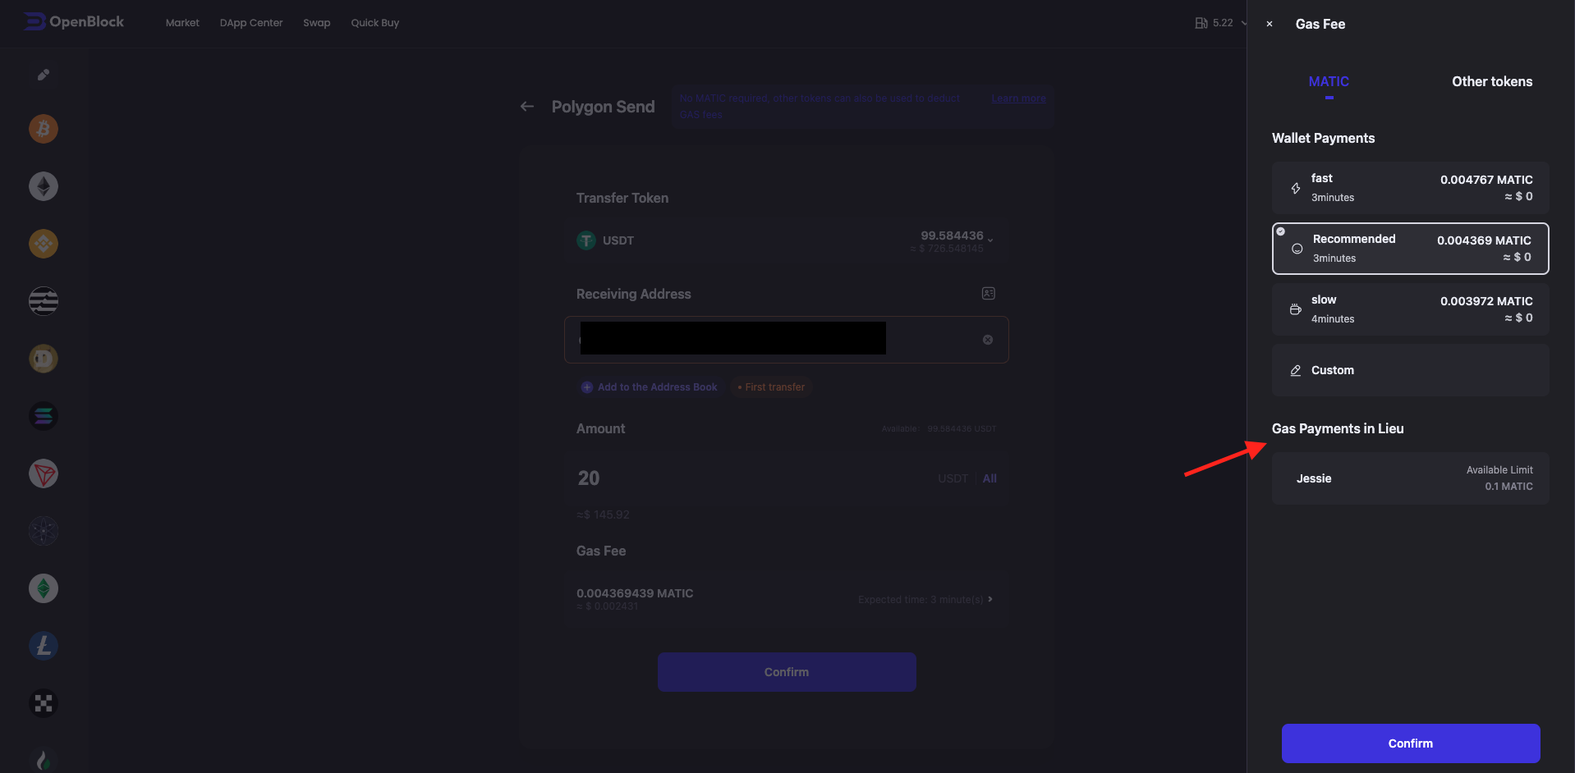Open the Custom gas fee option

pos(1410,370)
